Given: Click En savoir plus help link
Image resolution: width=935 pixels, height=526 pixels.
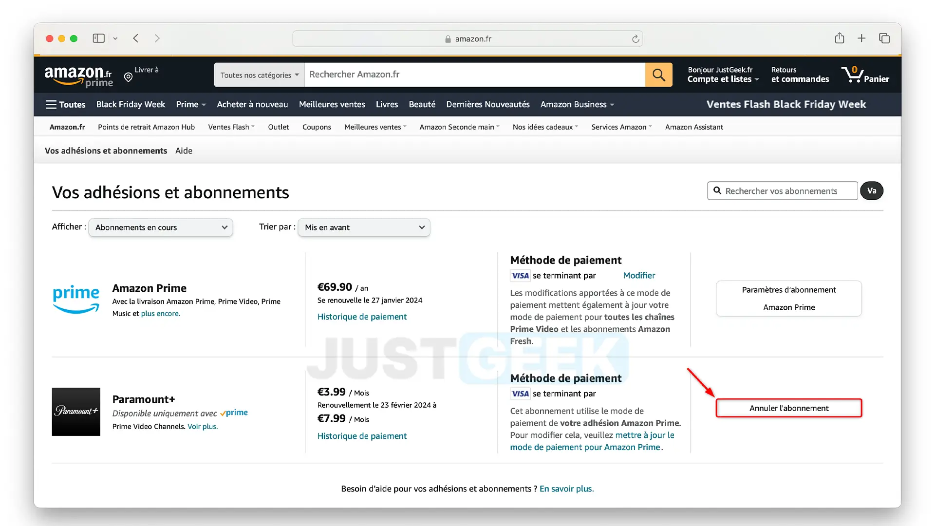Looking at the screenshot, I should 566,489.
